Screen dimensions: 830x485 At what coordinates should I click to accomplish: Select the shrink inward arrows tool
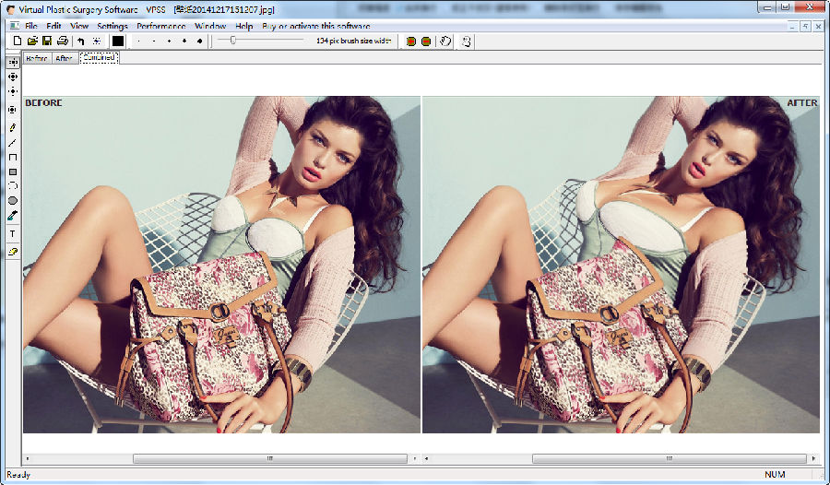13,91
